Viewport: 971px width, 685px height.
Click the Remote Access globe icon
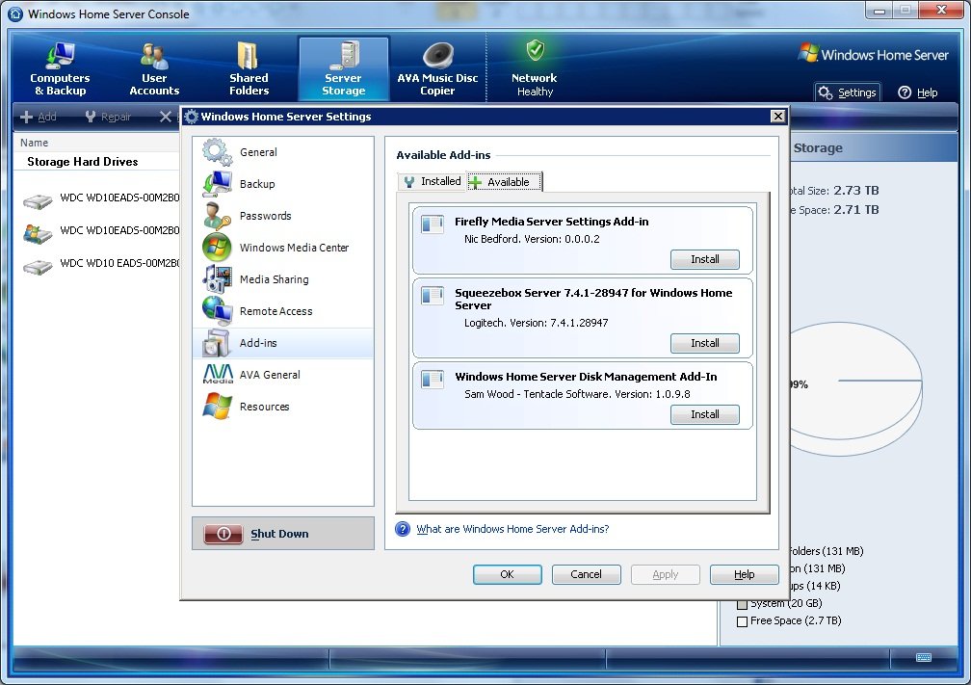click(218, 310)
